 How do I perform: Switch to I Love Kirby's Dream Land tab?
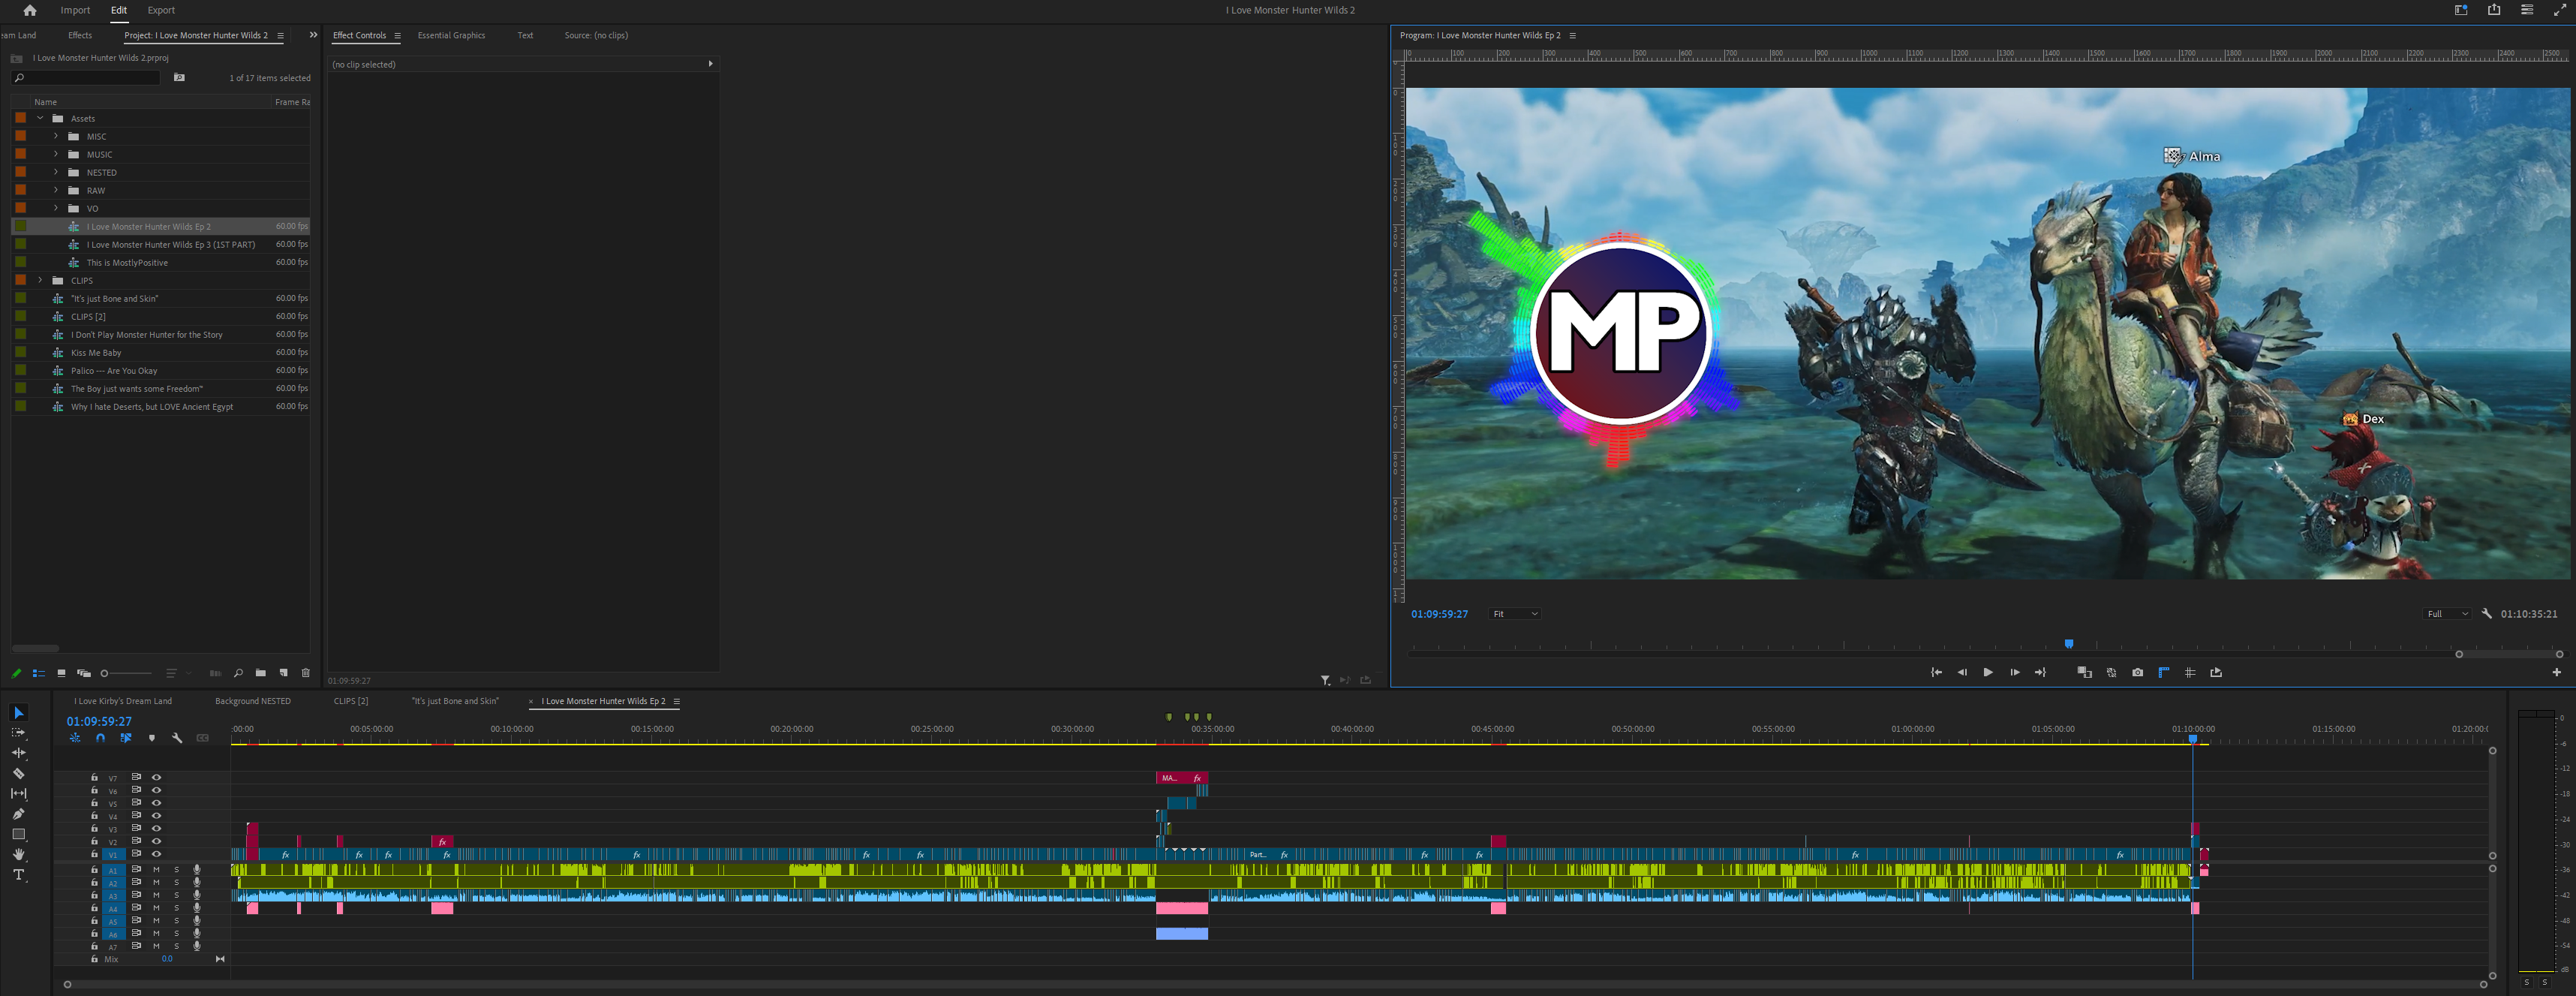(123, 701)
